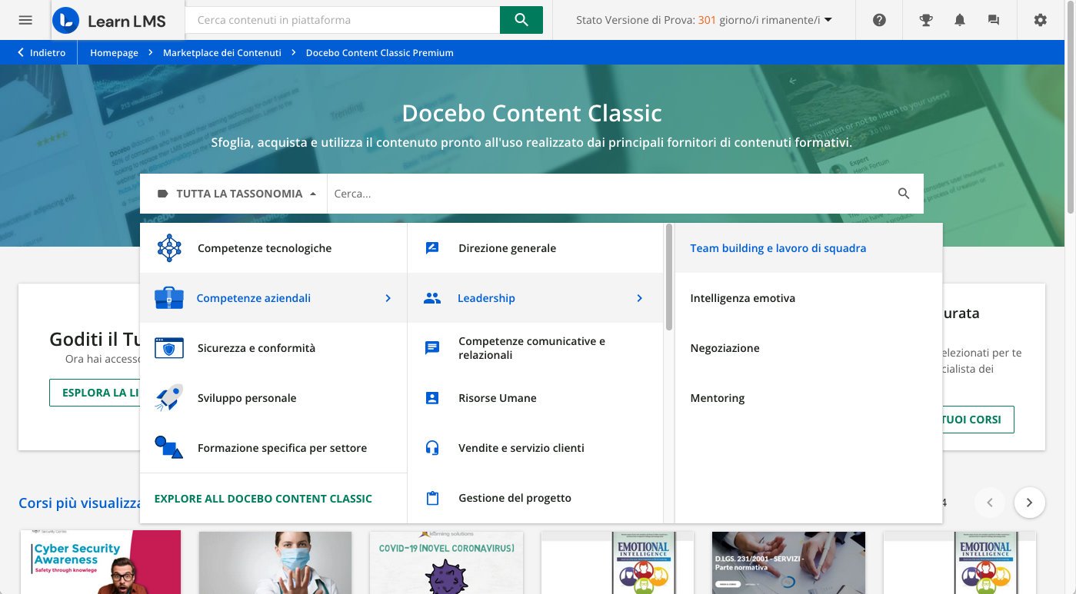
Task: Open the messages chat icon
Action: (x=994, y=20)
